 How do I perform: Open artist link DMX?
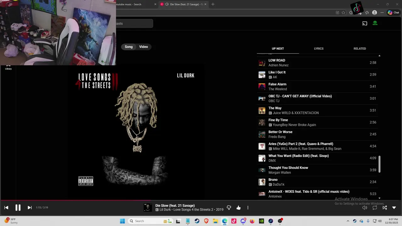click(272, 161)
